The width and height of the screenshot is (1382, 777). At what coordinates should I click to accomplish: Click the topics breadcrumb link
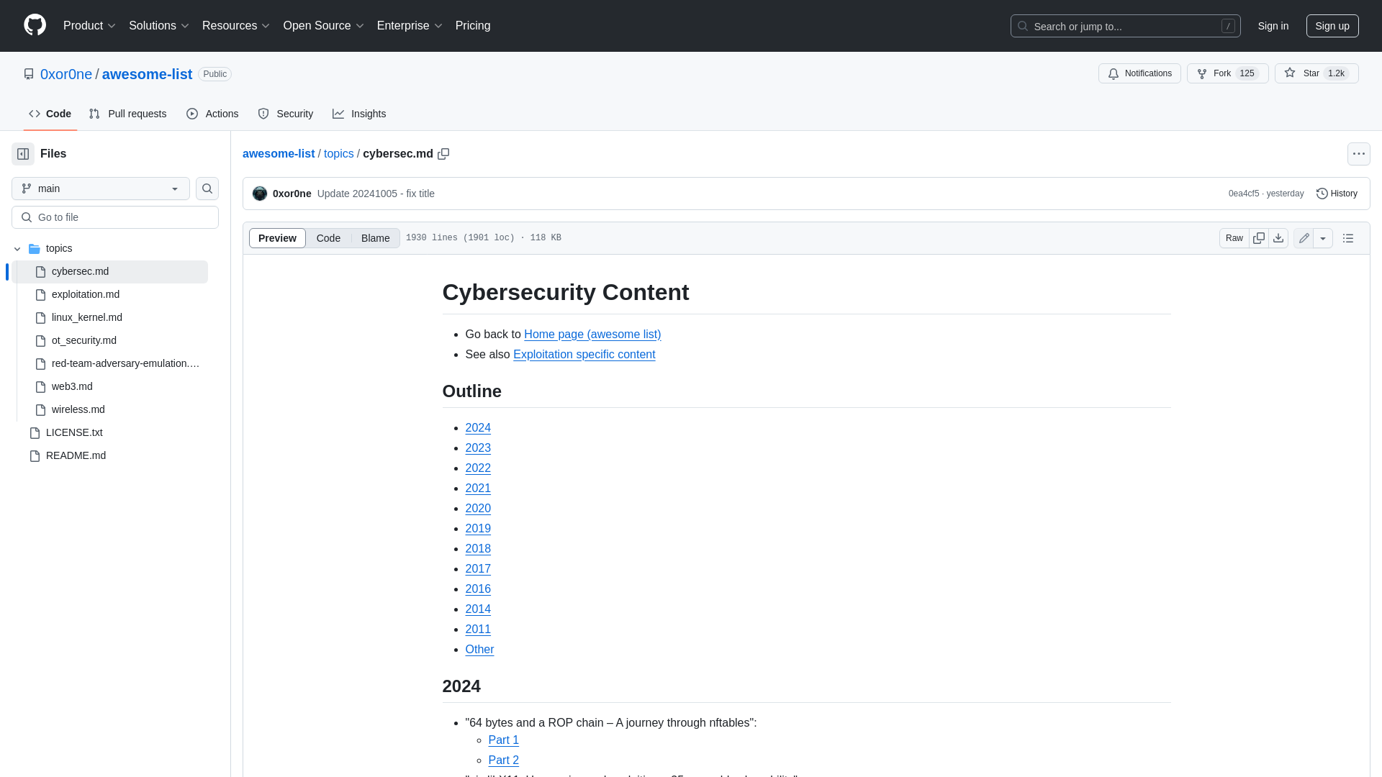pyautogui.click(x=338, y=154)
